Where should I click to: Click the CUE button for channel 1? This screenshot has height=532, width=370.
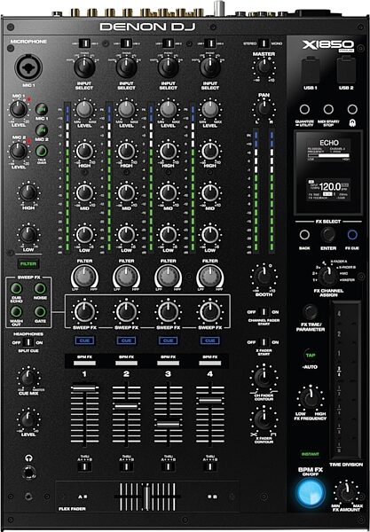[x=84, y=340]
